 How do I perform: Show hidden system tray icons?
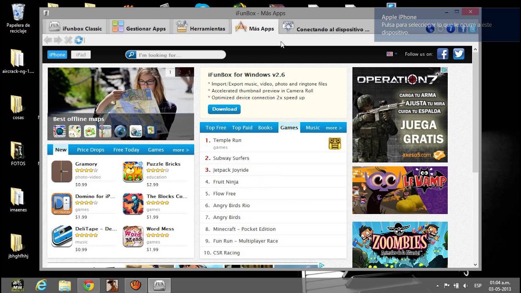point(438,286)
